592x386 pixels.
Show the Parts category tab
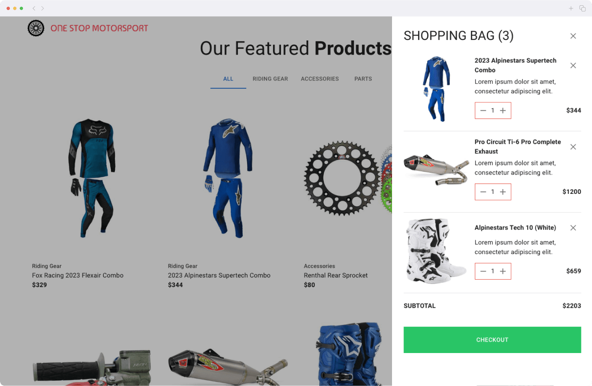(x=363, y=79)
